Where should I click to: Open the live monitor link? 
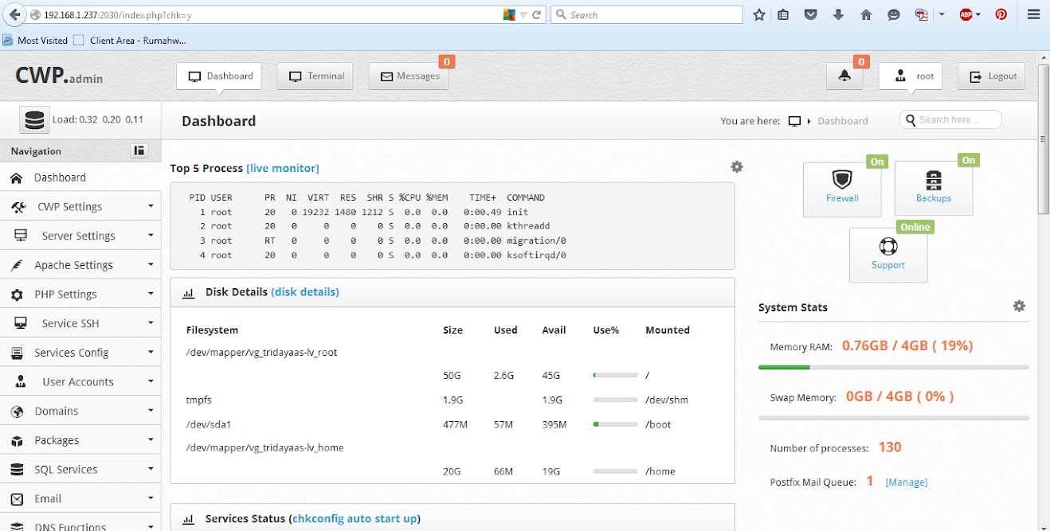click(282, 169)
